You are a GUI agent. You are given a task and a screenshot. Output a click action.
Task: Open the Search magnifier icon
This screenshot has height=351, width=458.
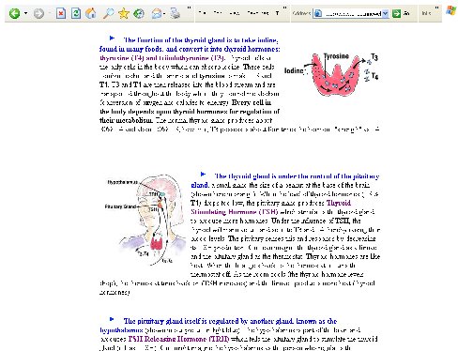(x=108, y=13)
